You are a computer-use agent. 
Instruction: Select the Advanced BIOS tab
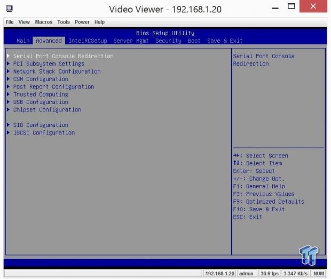(x=49, y=41)
